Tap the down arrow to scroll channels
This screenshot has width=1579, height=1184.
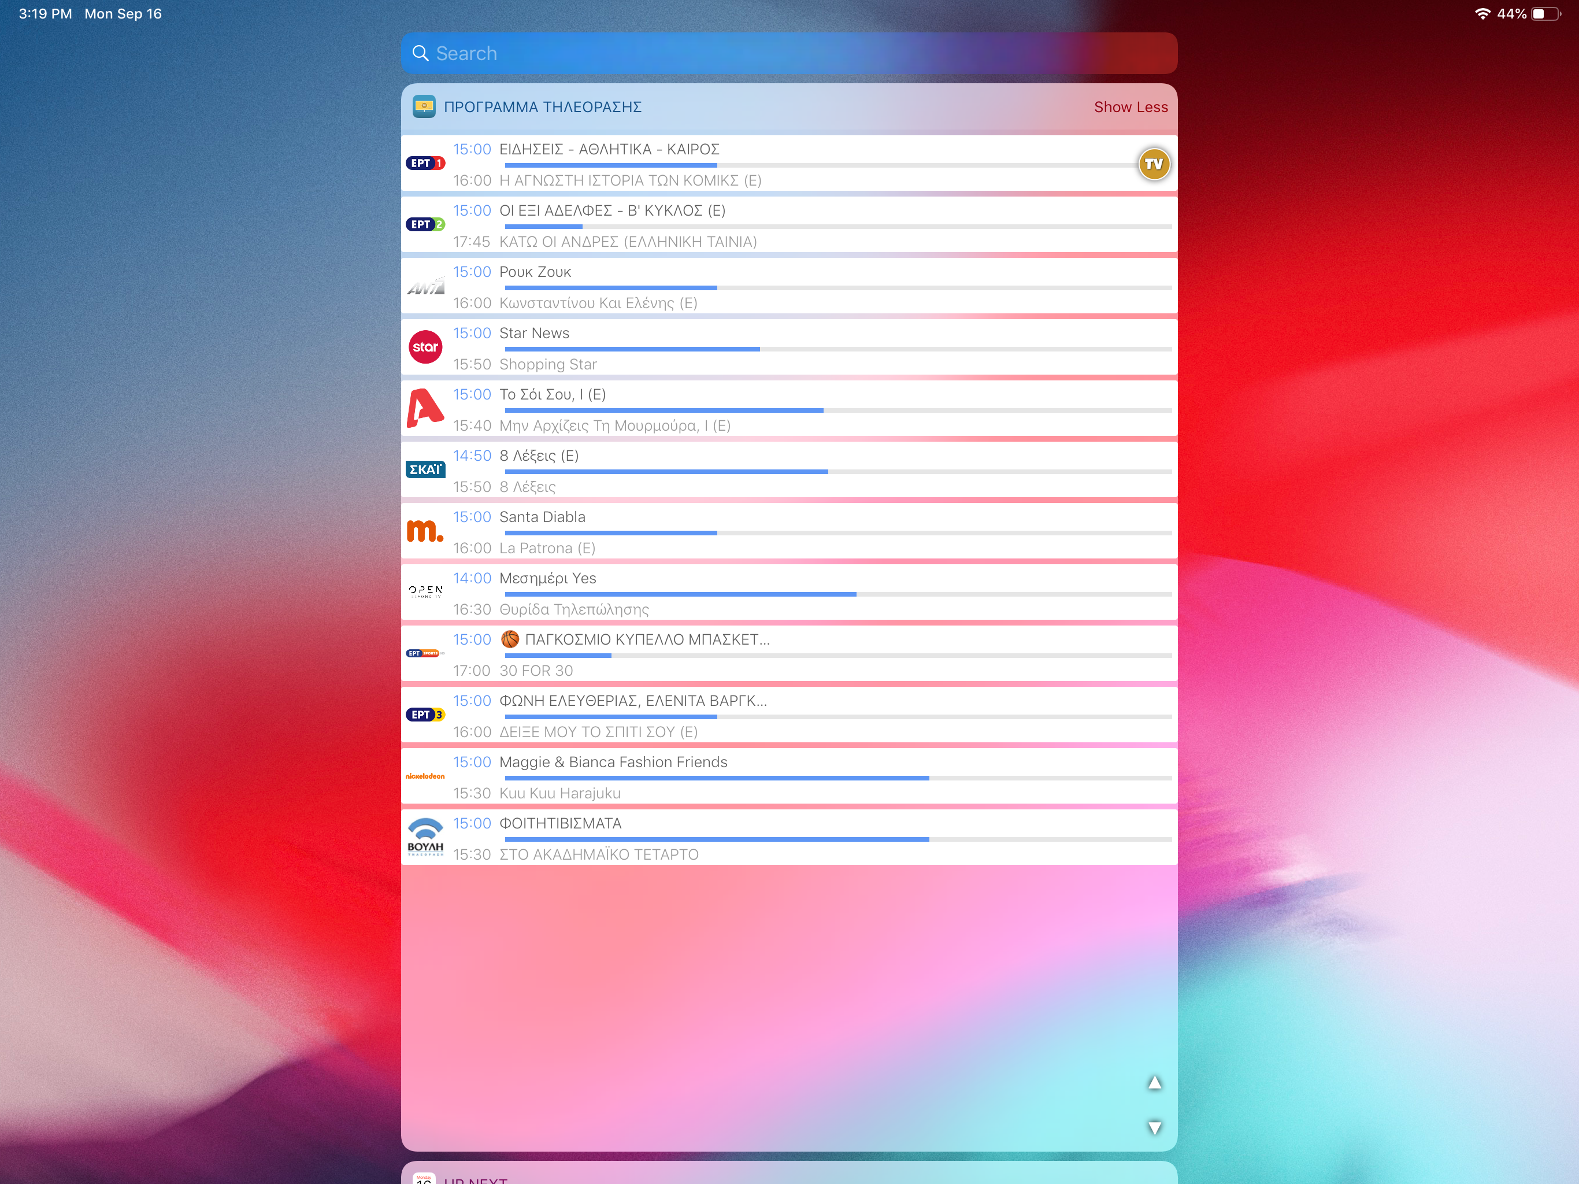tap(1154, 1127)
